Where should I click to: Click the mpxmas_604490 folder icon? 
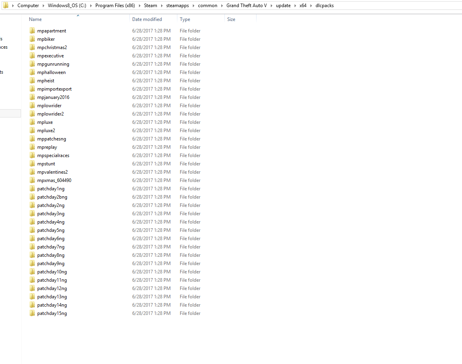(x=32, y=180)
